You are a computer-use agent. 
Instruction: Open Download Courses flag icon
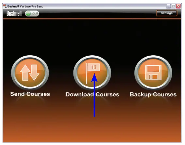coord(92,72)
